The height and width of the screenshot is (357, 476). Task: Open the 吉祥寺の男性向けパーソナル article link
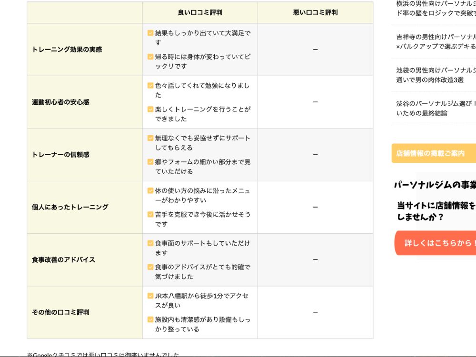(436, 41)
